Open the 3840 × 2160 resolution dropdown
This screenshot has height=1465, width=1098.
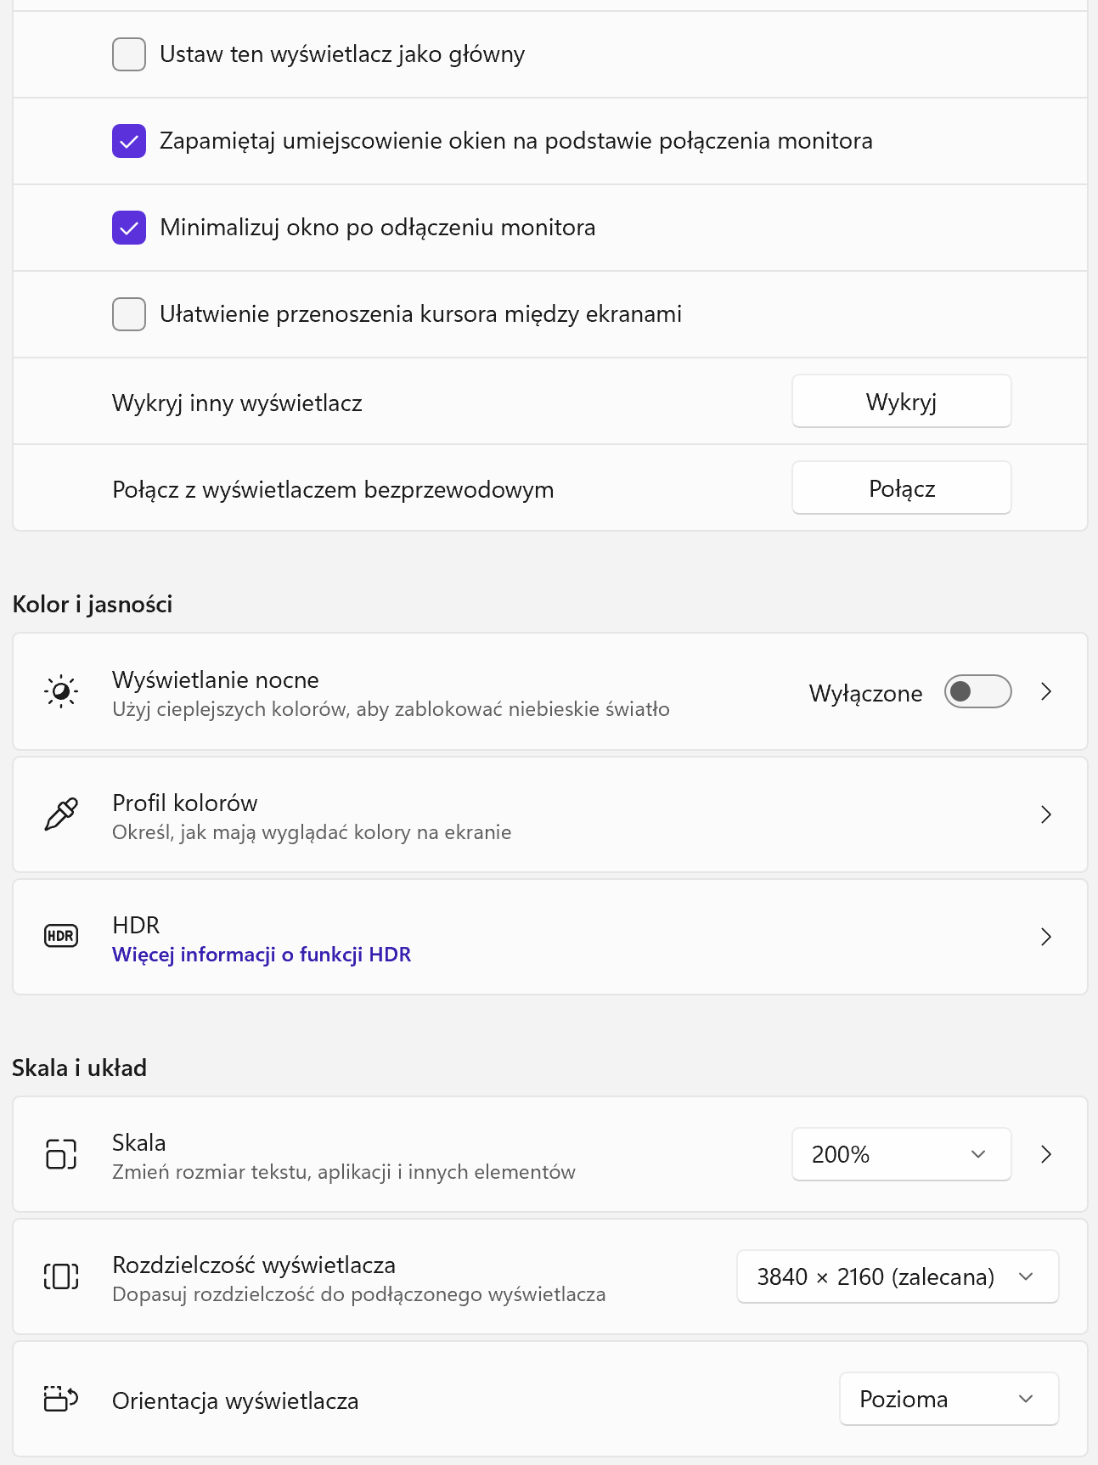click(898, 1276)
